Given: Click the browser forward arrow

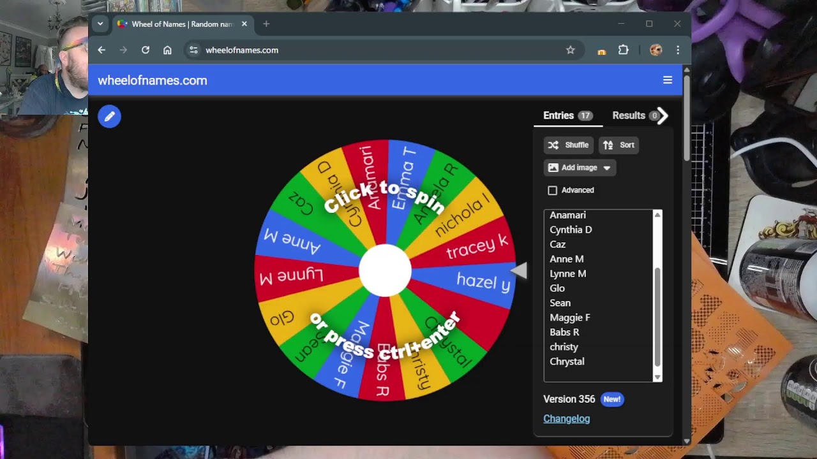Looking at the screenshot, I should point(123,50).
